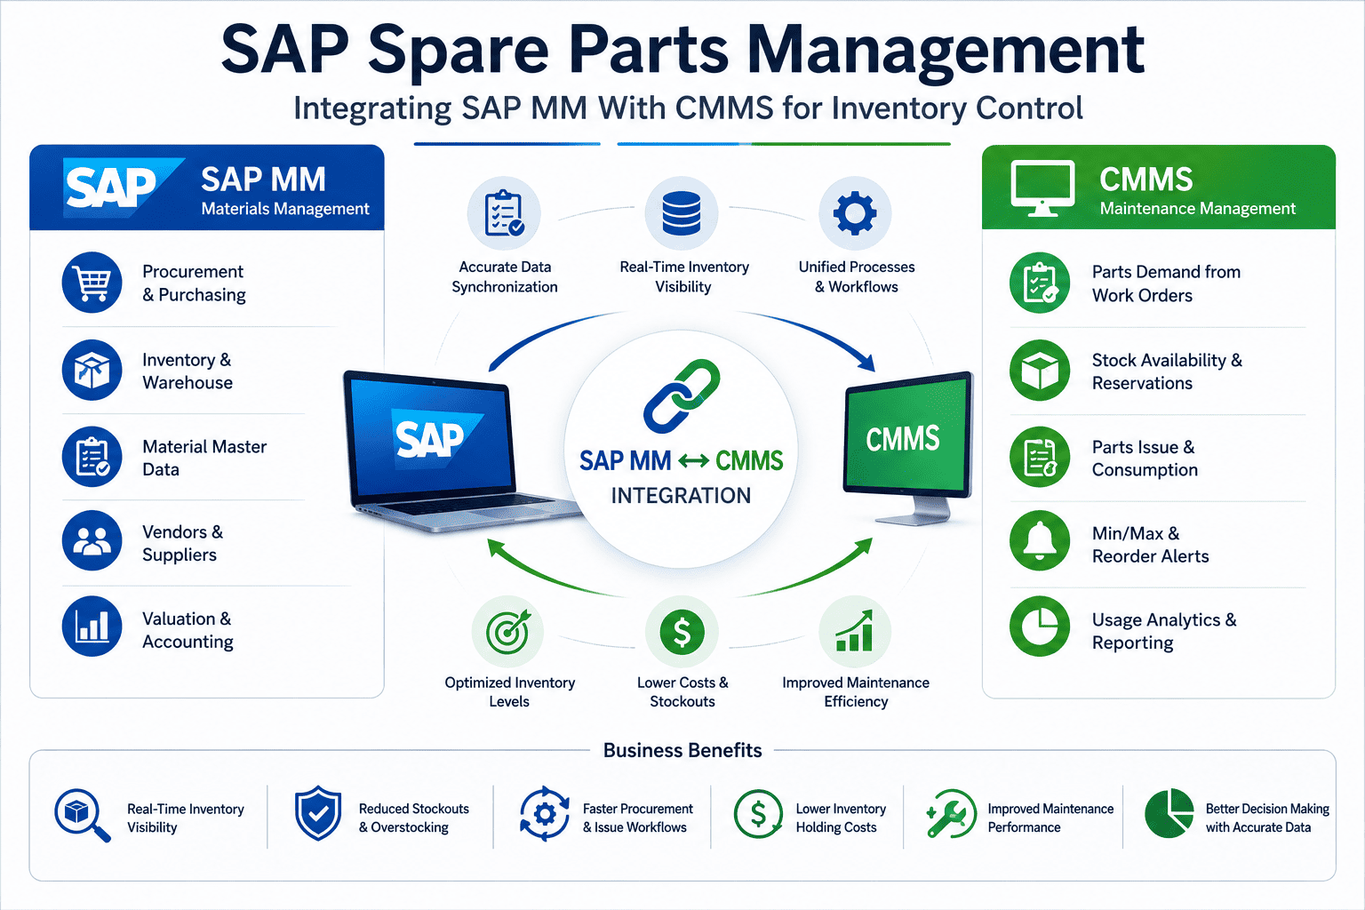
Task: Click the Maintenance Management subtitle text
Action: [1198, 209]
